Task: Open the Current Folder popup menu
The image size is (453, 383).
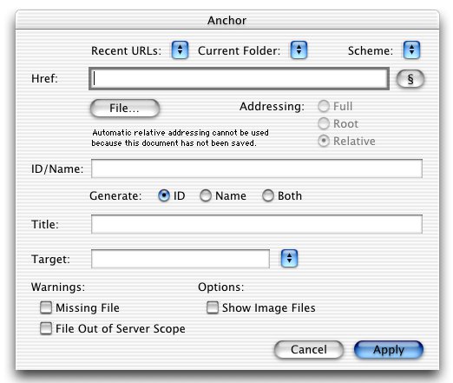Action: (x=299, y=50)
